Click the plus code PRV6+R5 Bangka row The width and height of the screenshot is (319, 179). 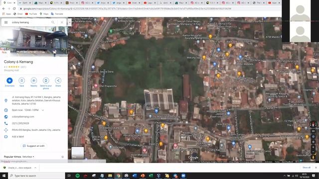click(x=34, y=130)
